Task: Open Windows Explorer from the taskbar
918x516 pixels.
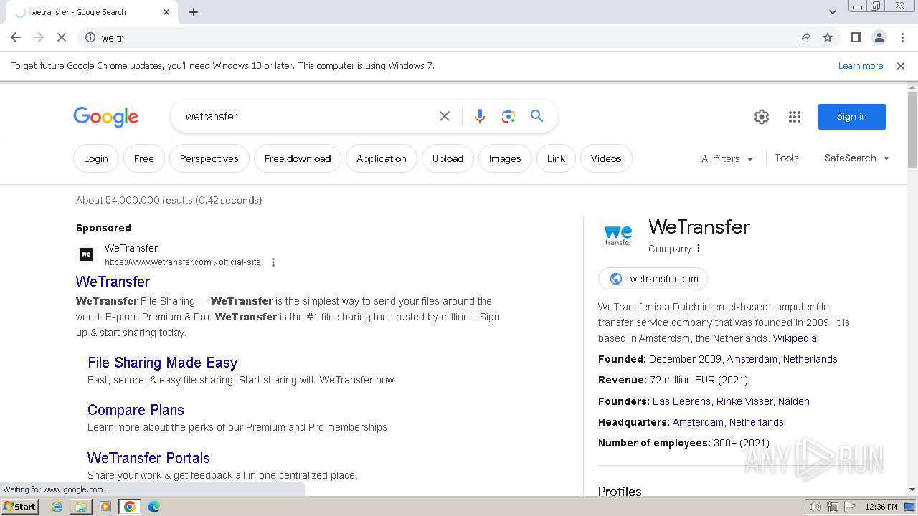Action: (x=81, y=507)
